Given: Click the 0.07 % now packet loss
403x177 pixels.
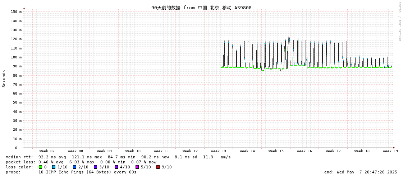Looking at the screenshot, I should click(x=144, y=162).
